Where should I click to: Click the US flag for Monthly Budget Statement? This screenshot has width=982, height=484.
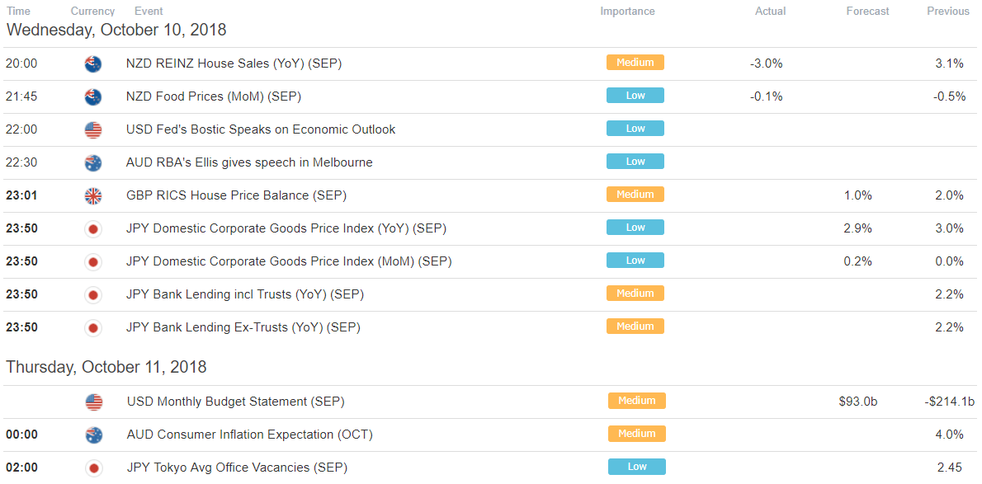(94, 402)
